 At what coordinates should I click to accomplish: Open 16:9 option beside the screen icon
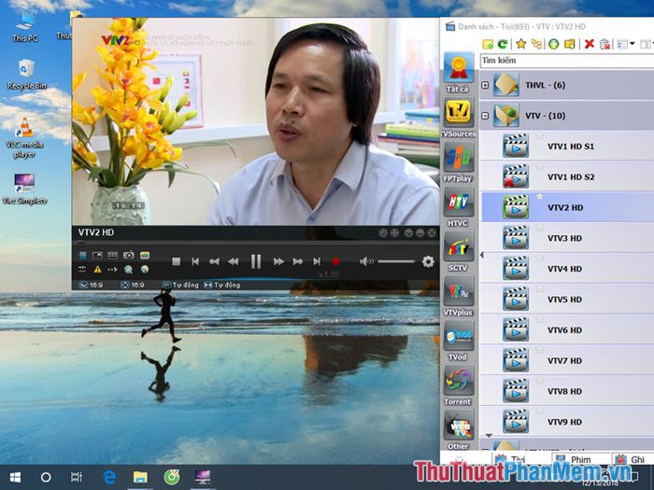(92, 285)
